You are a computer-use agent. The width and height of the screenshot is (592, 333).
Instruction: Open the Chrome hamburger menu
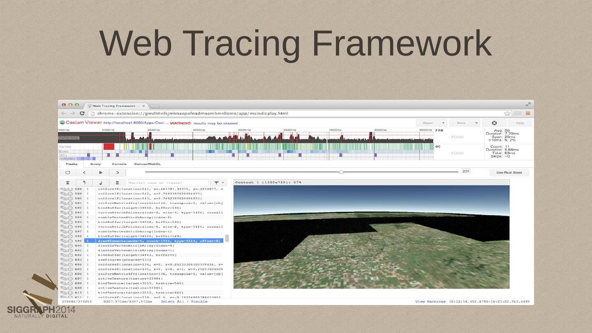pyautogui.click(x=528, y=113)
